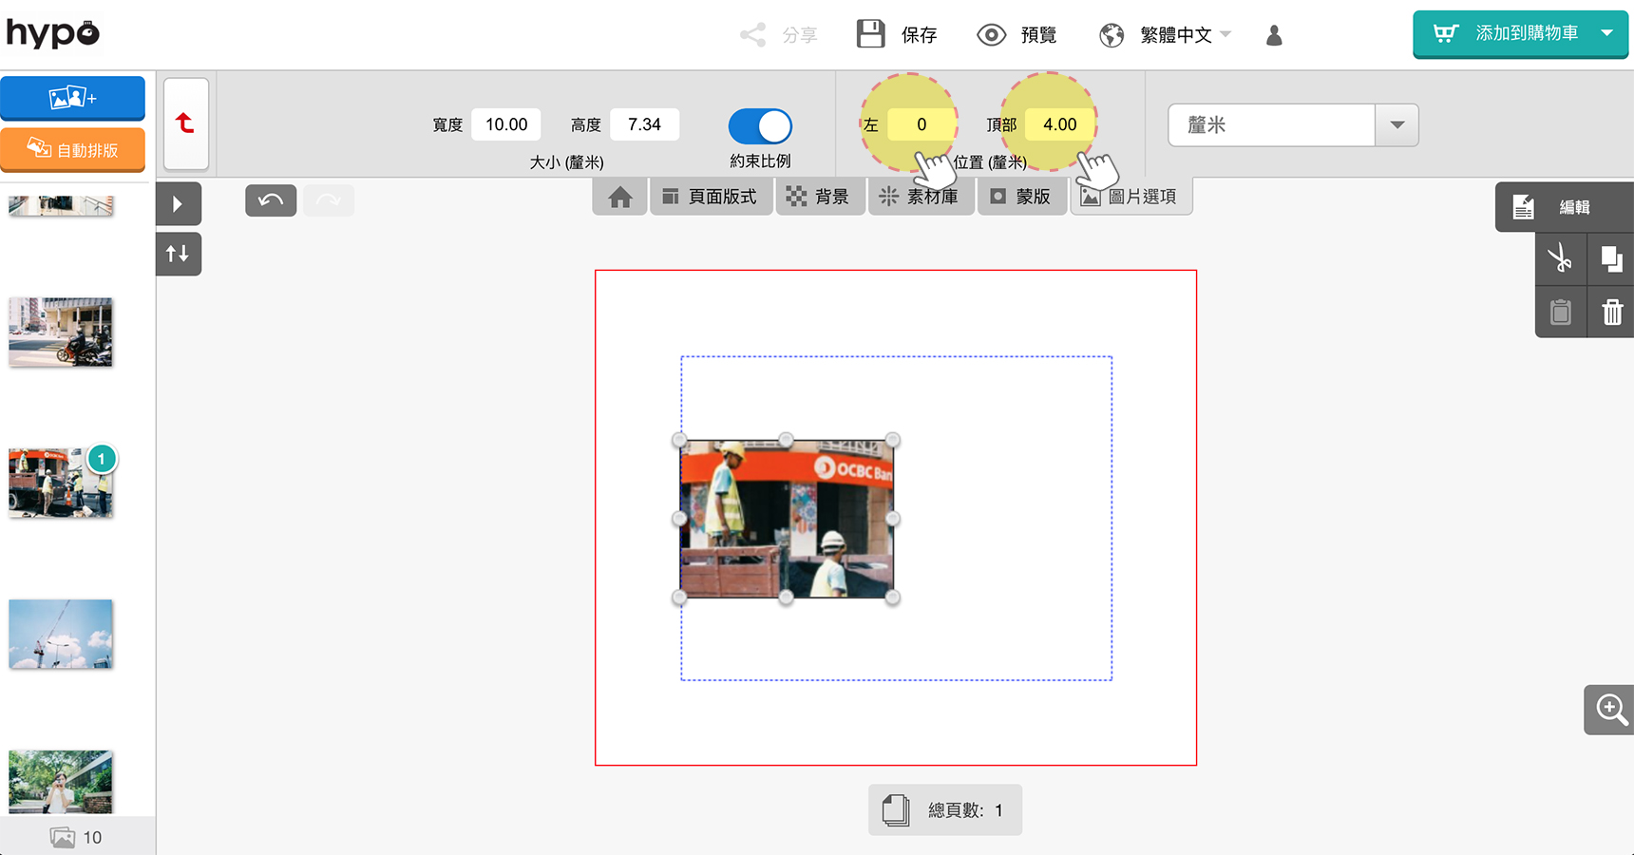
Task: Click the 保存 save button
Action: 897,35
